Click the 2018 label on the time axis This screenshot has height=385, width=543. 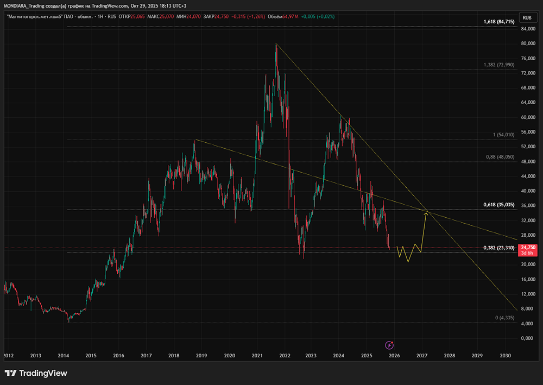pyautogui.click(x=174, y=356)
